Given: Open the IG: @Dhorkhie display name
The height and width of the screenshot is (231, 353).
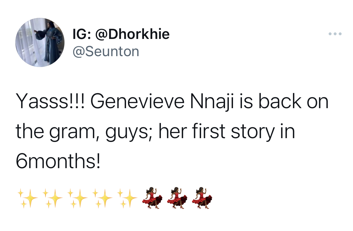Looking at the screenshot, I should tap(121, 34).
